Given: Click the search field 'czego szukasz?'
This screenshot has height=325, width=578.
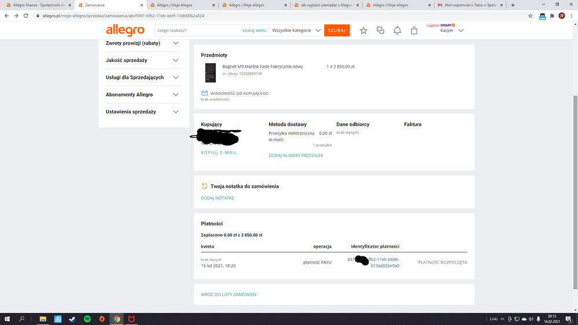Looking at the screenshot, I should pos(197,31).
